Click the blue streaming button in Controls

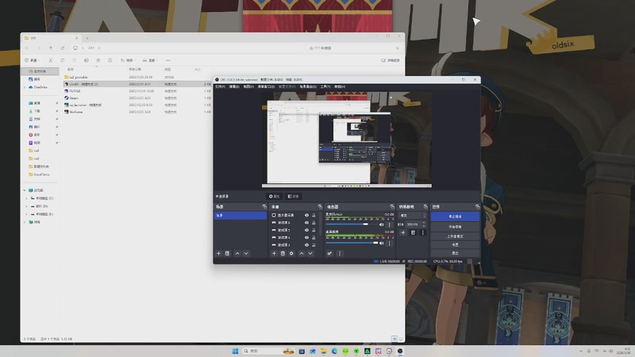click(x=455, y=217)
